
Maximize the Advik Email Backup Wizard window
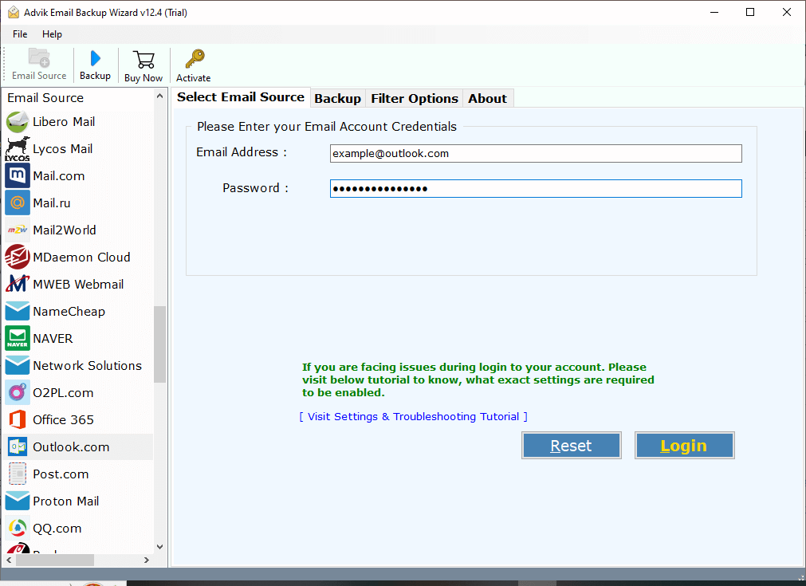[750, 12]
